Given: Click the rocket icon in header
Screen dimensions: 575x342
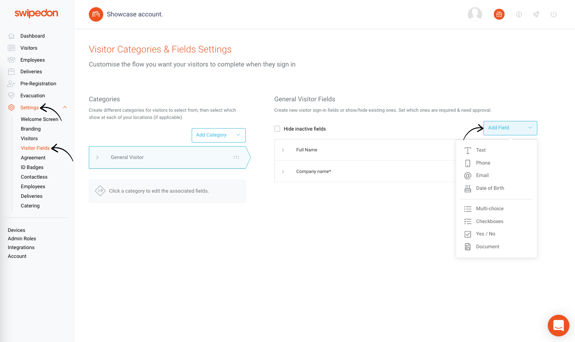Looking at the screenshot, I should [x=536, y=14].
